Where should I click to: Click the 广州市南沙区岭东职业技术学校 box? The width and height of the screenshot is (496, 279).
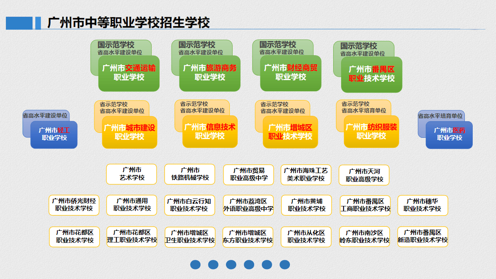(364, 237)
